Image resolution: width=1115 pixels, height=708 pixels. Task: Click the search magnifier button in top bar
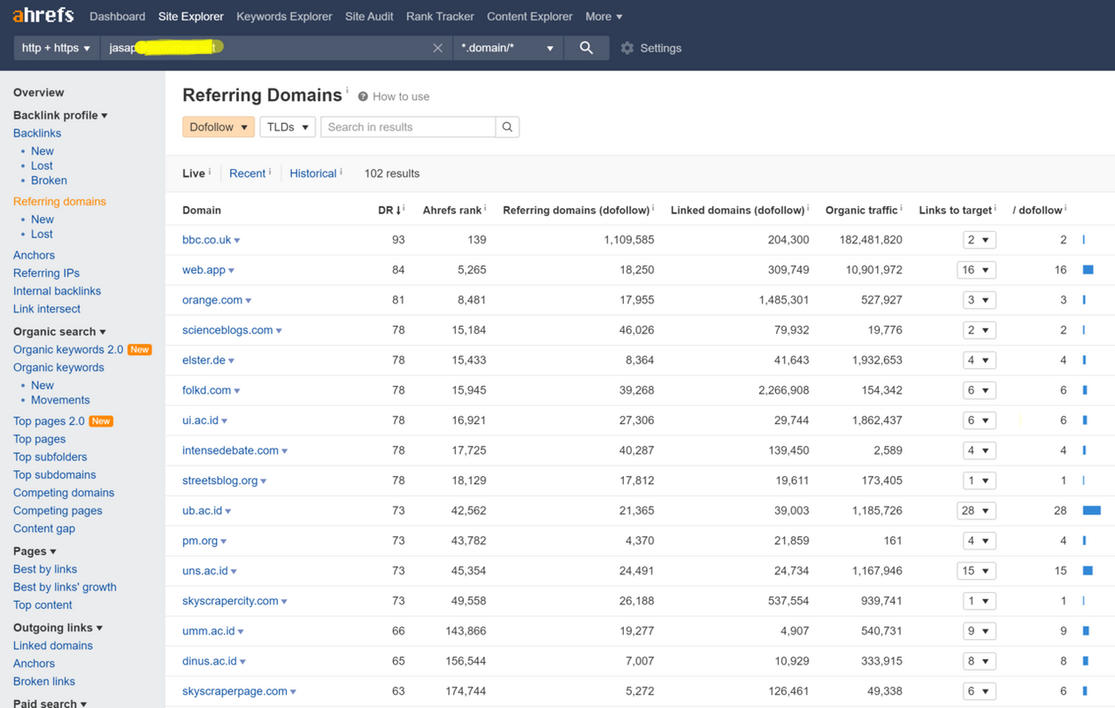[586, 48]
